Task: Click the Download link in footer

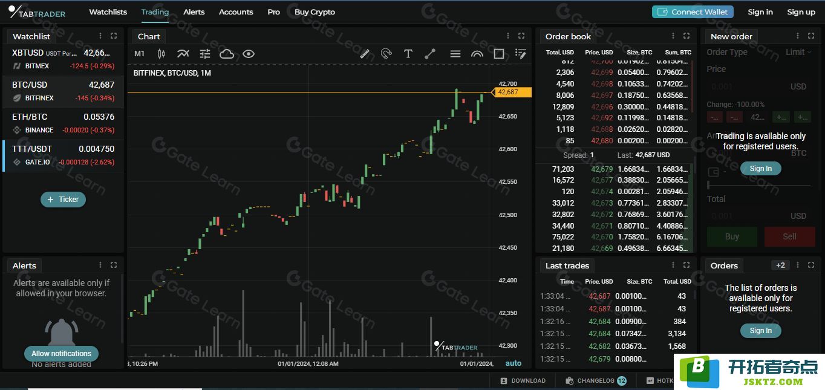Action: 523,381
